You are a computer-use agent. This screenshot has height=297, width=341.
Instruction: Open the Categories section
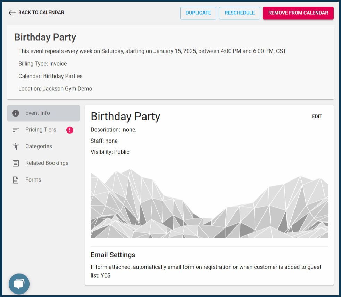point(39,146)
